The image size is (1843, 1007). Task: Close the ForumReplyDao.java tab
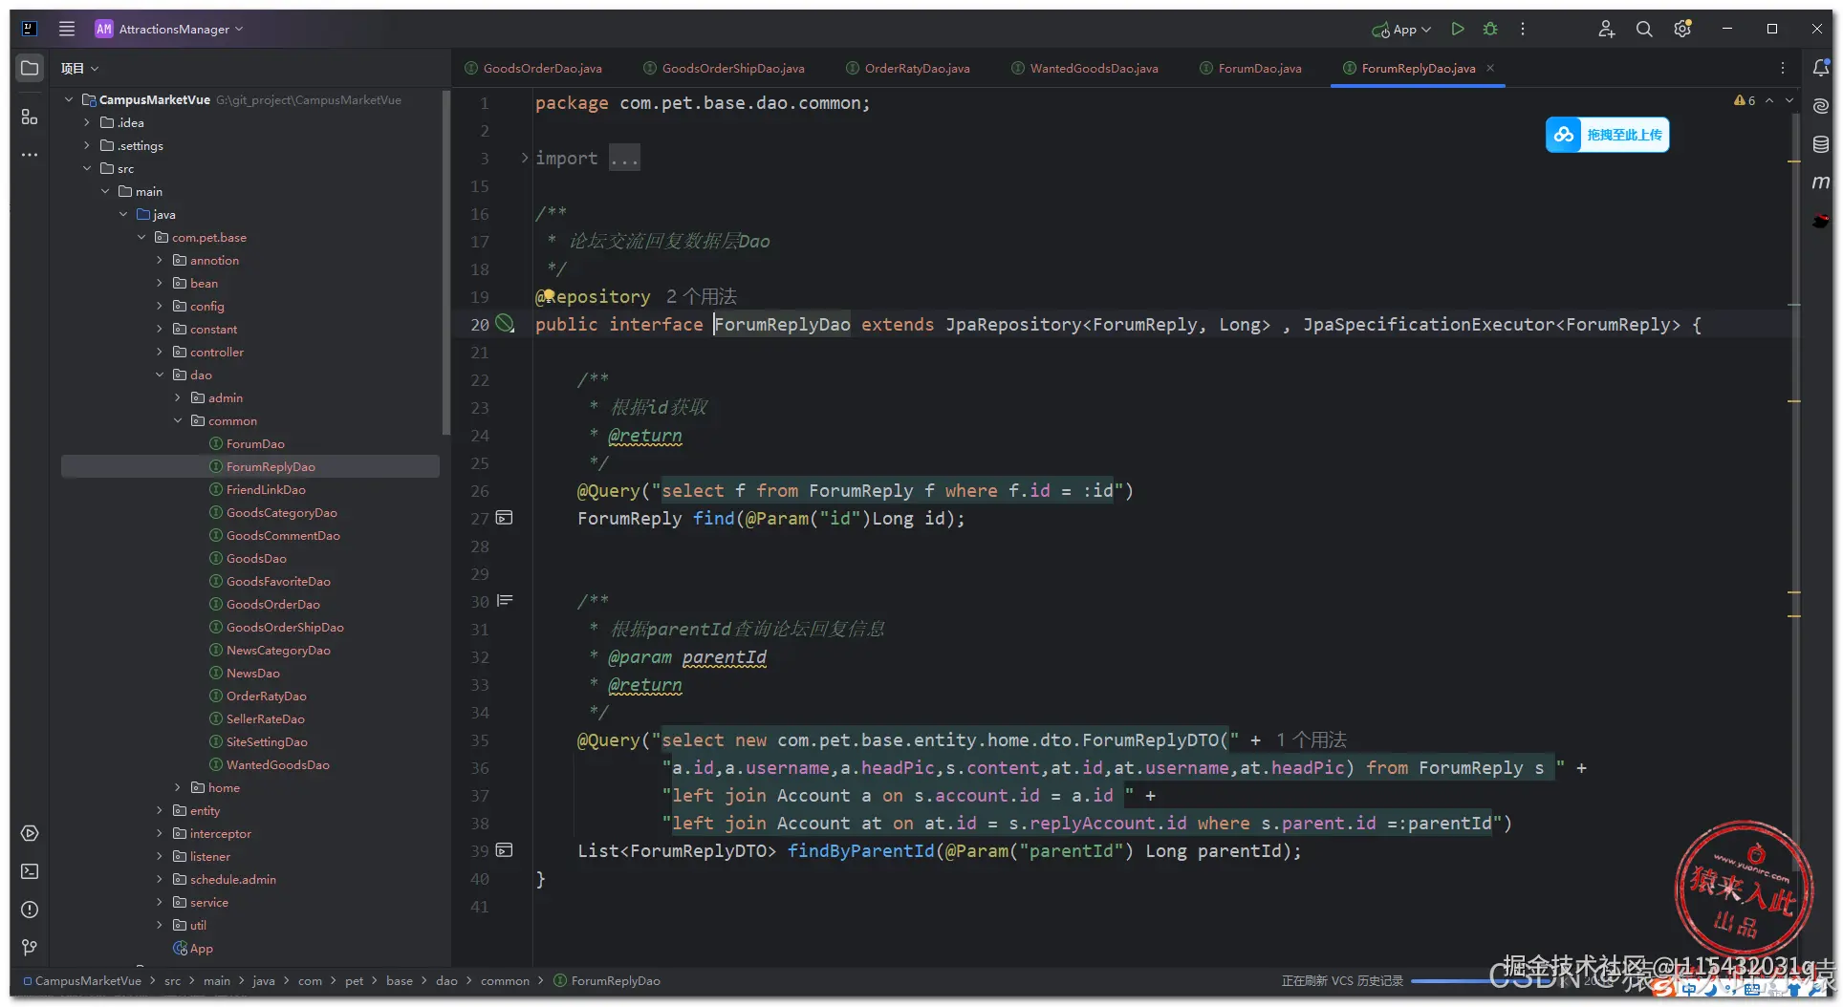pyautogui.click(x=1490, y=68)
